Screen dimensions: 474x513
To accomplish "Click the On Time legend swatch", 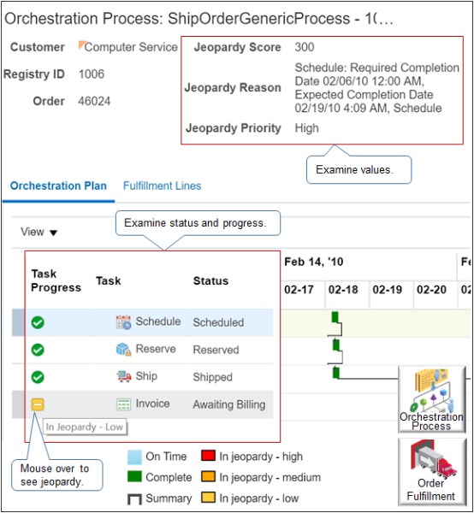I will coord(134,457).
